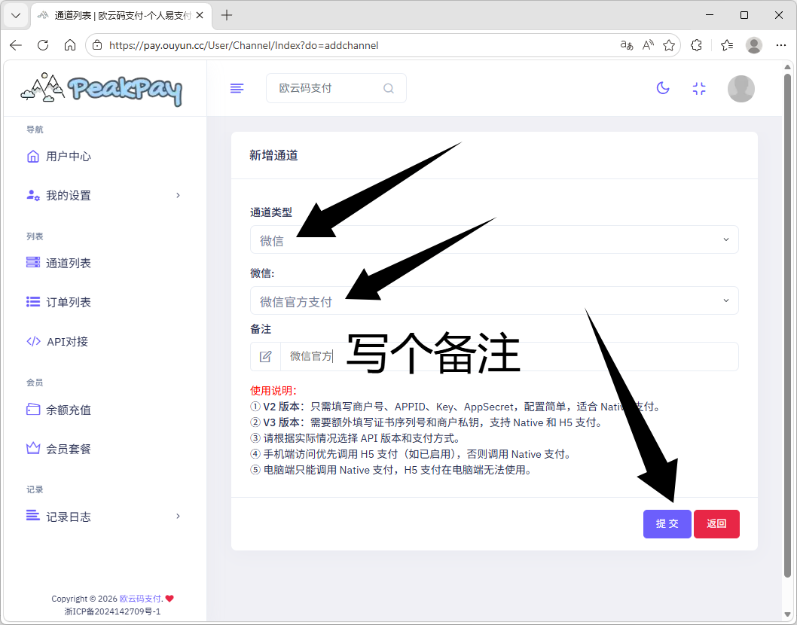Go to 通道列表 in sidebar

[69, 263]
